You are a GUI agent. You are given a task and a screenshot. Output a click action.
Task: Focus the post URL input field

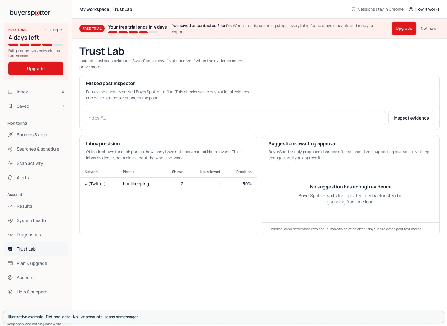[x=235, y=118]
